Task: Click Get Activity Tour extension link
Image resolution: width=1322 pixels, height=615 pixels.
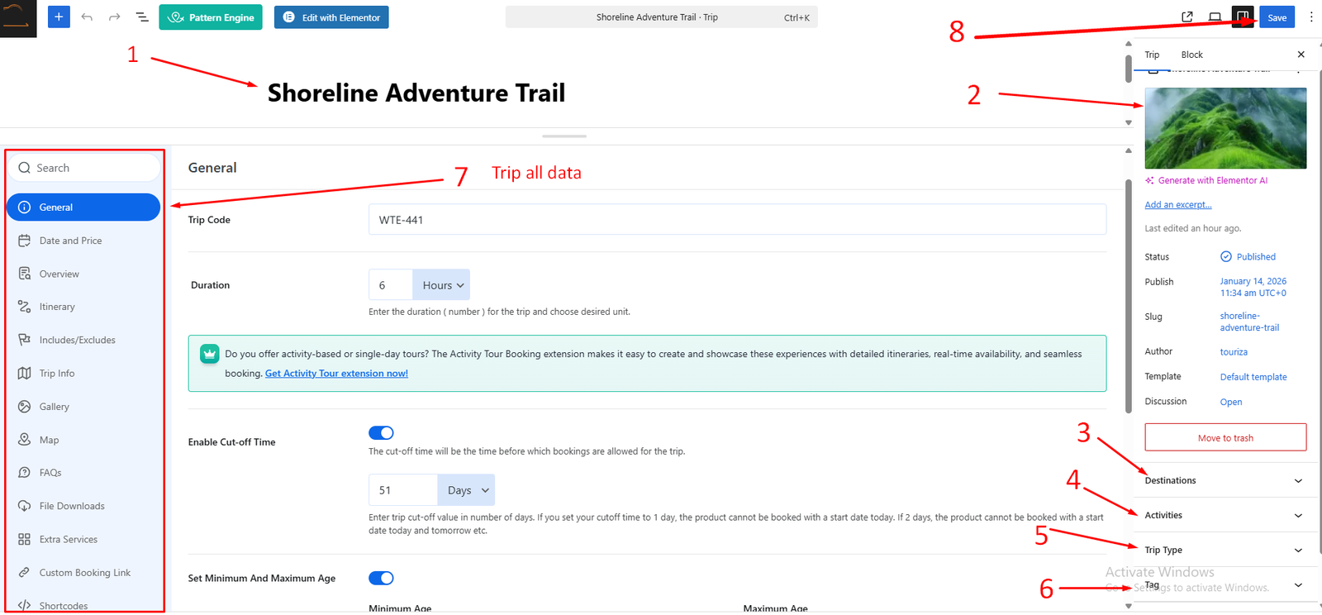Action: point(336,374)
